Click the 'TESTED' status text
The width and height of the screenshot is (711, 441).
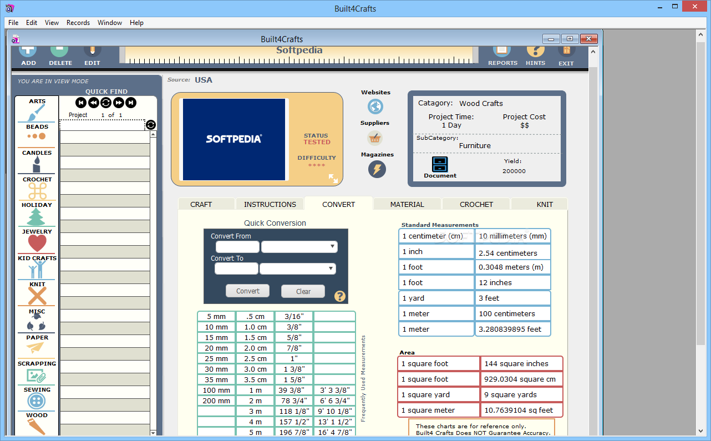[x=317, y=142]
